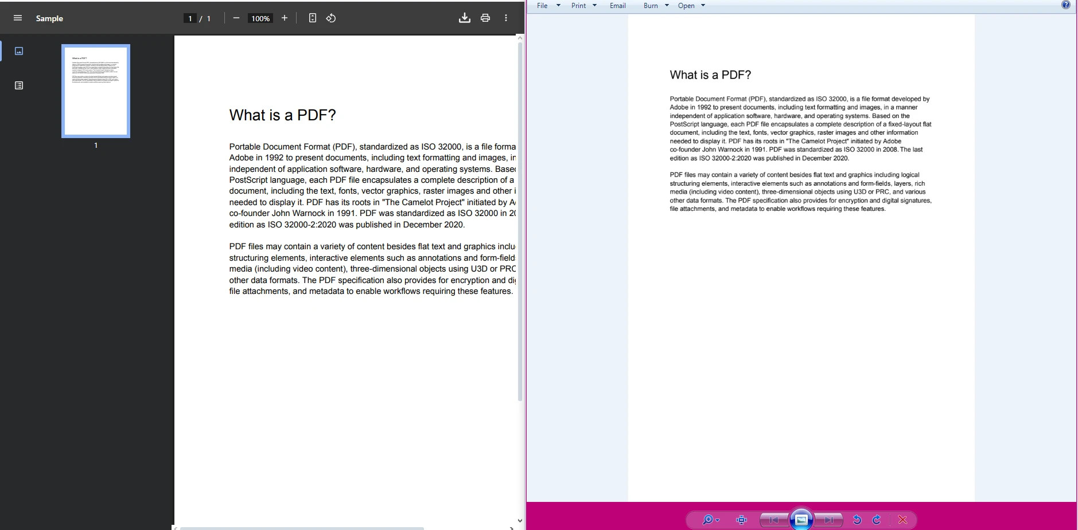Toggle the page thumbnails panel
1078x530 pixels.
click(x=19, y=51)
